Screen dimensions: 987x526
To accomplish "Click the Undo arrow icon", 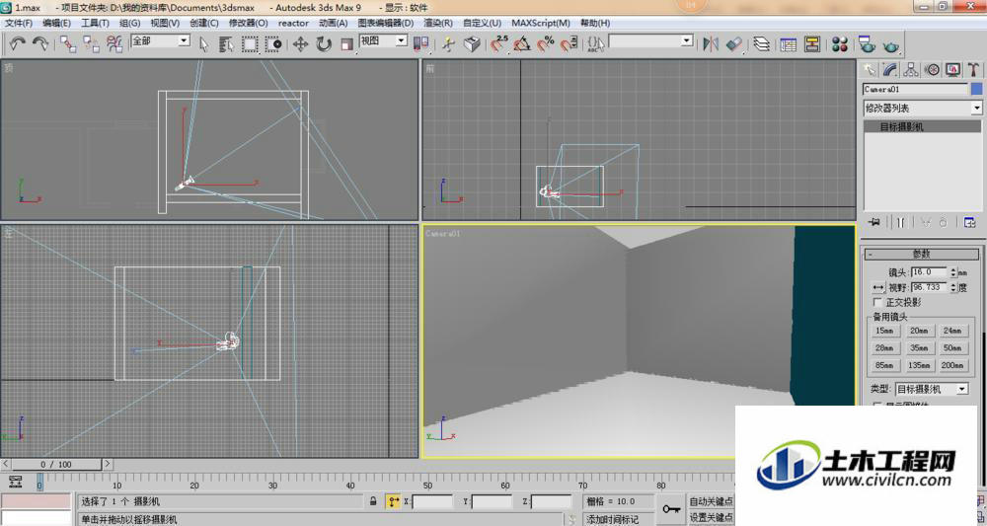I will [17, 43].
